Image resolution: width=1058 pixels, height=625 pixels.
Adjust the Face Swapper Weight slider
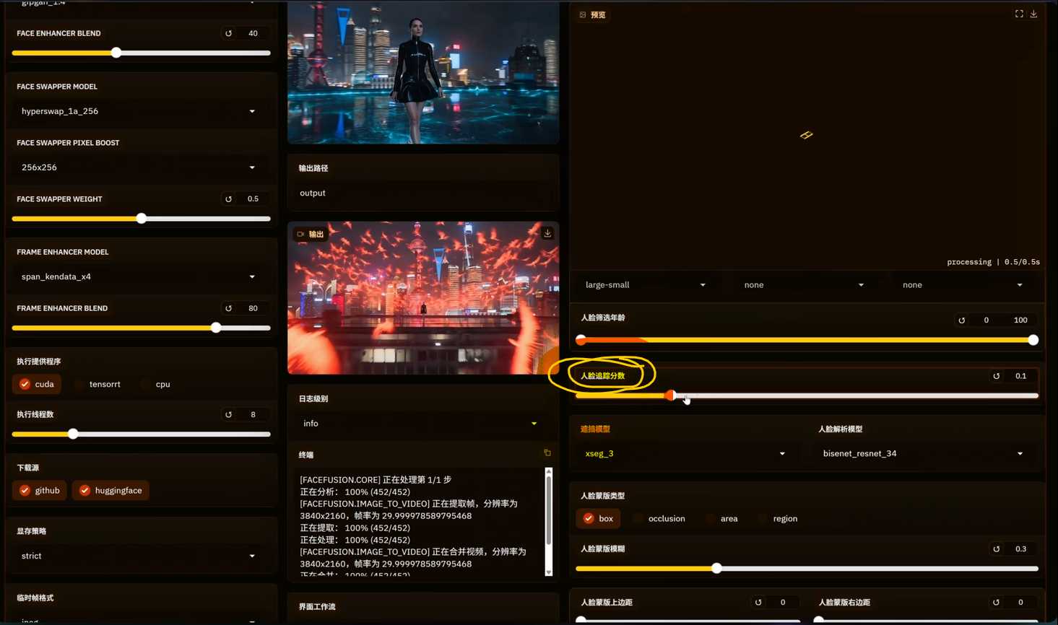[x=141, y=219]
